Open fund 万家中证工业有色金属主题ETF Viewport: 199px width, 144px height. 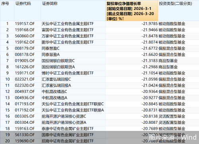[x=68, y=36]
